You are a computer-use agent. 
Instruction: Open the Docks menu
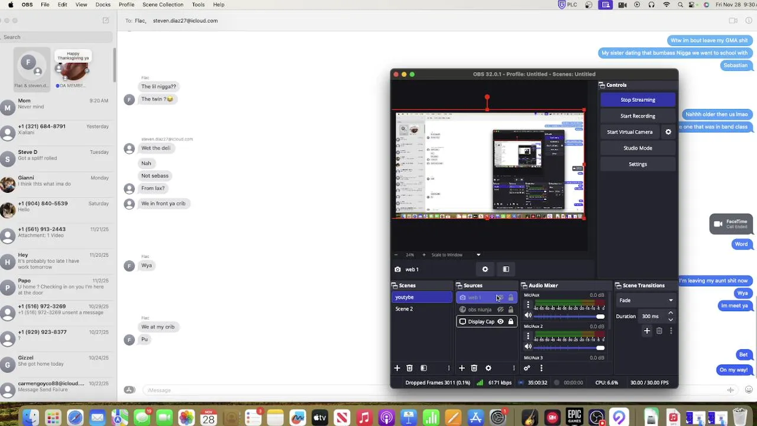click(103, 4)
